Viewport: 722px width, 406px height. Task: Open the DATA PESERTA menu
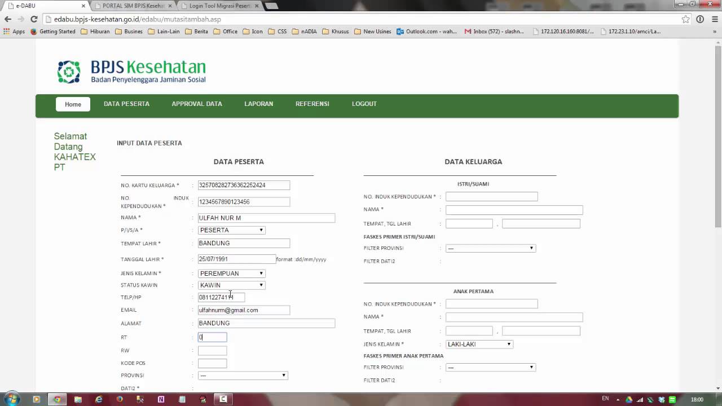[126, 104]
